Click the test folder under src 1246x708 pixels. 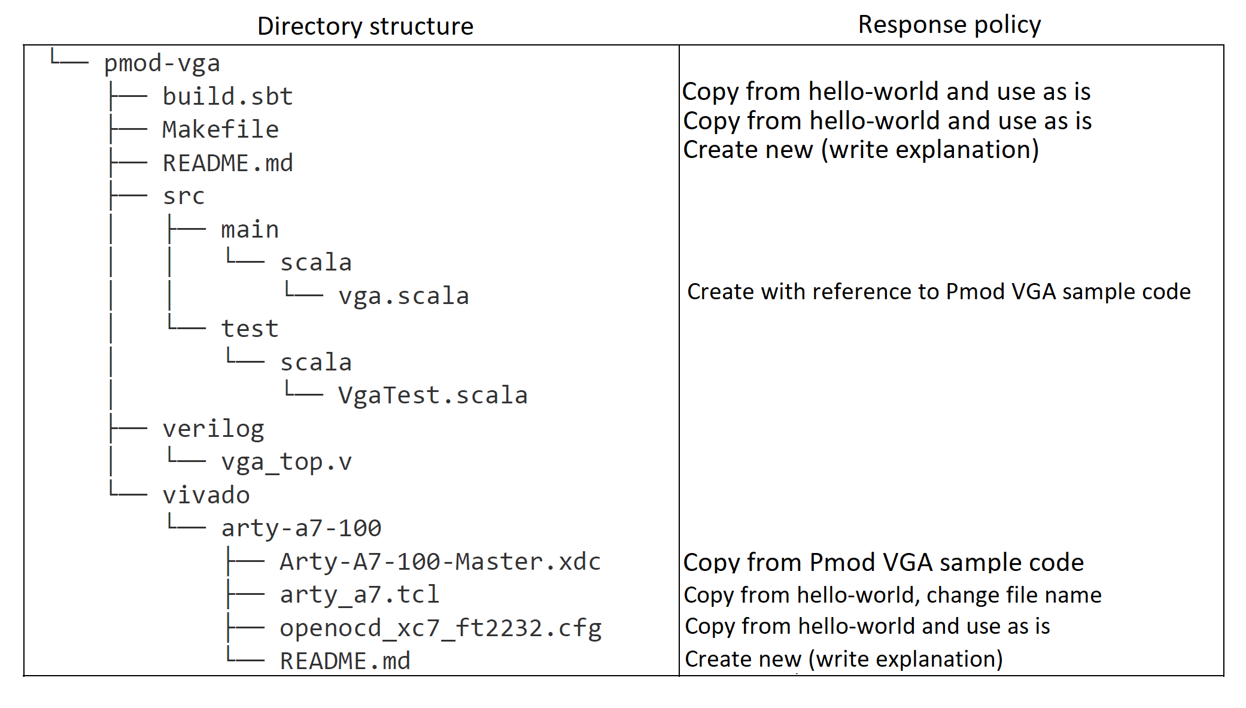pos(250,329)
